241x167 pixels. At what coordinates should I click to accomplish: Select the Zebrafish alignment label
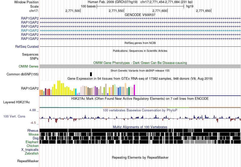point(32,153)
